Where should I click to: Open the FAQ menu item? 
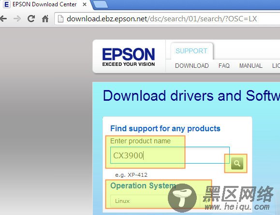[x=224, y=66]
